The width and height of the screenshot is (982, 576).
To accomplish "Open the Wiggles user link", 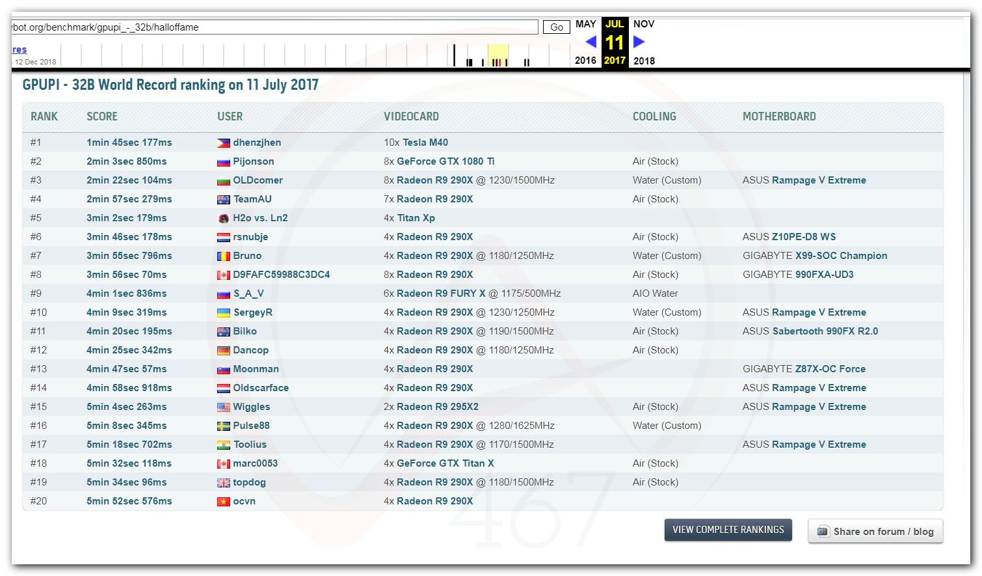I will coord(252,407).
